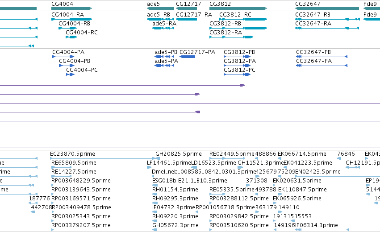Select protein CG32647-PB
The width and height of the screenshot is (380, 232).
tap(313, 52)
